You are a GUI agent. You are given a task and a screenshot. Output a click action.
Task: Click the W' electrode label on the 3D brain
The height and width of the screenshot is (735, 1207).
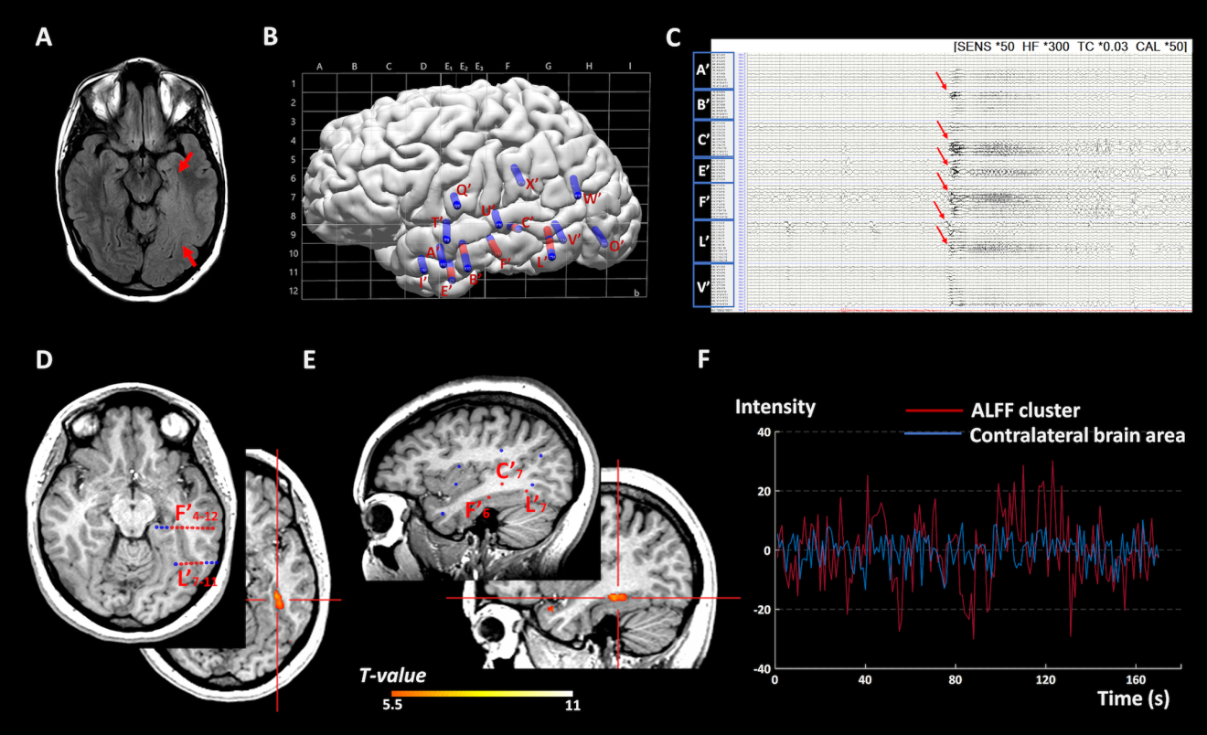(593, 198)
